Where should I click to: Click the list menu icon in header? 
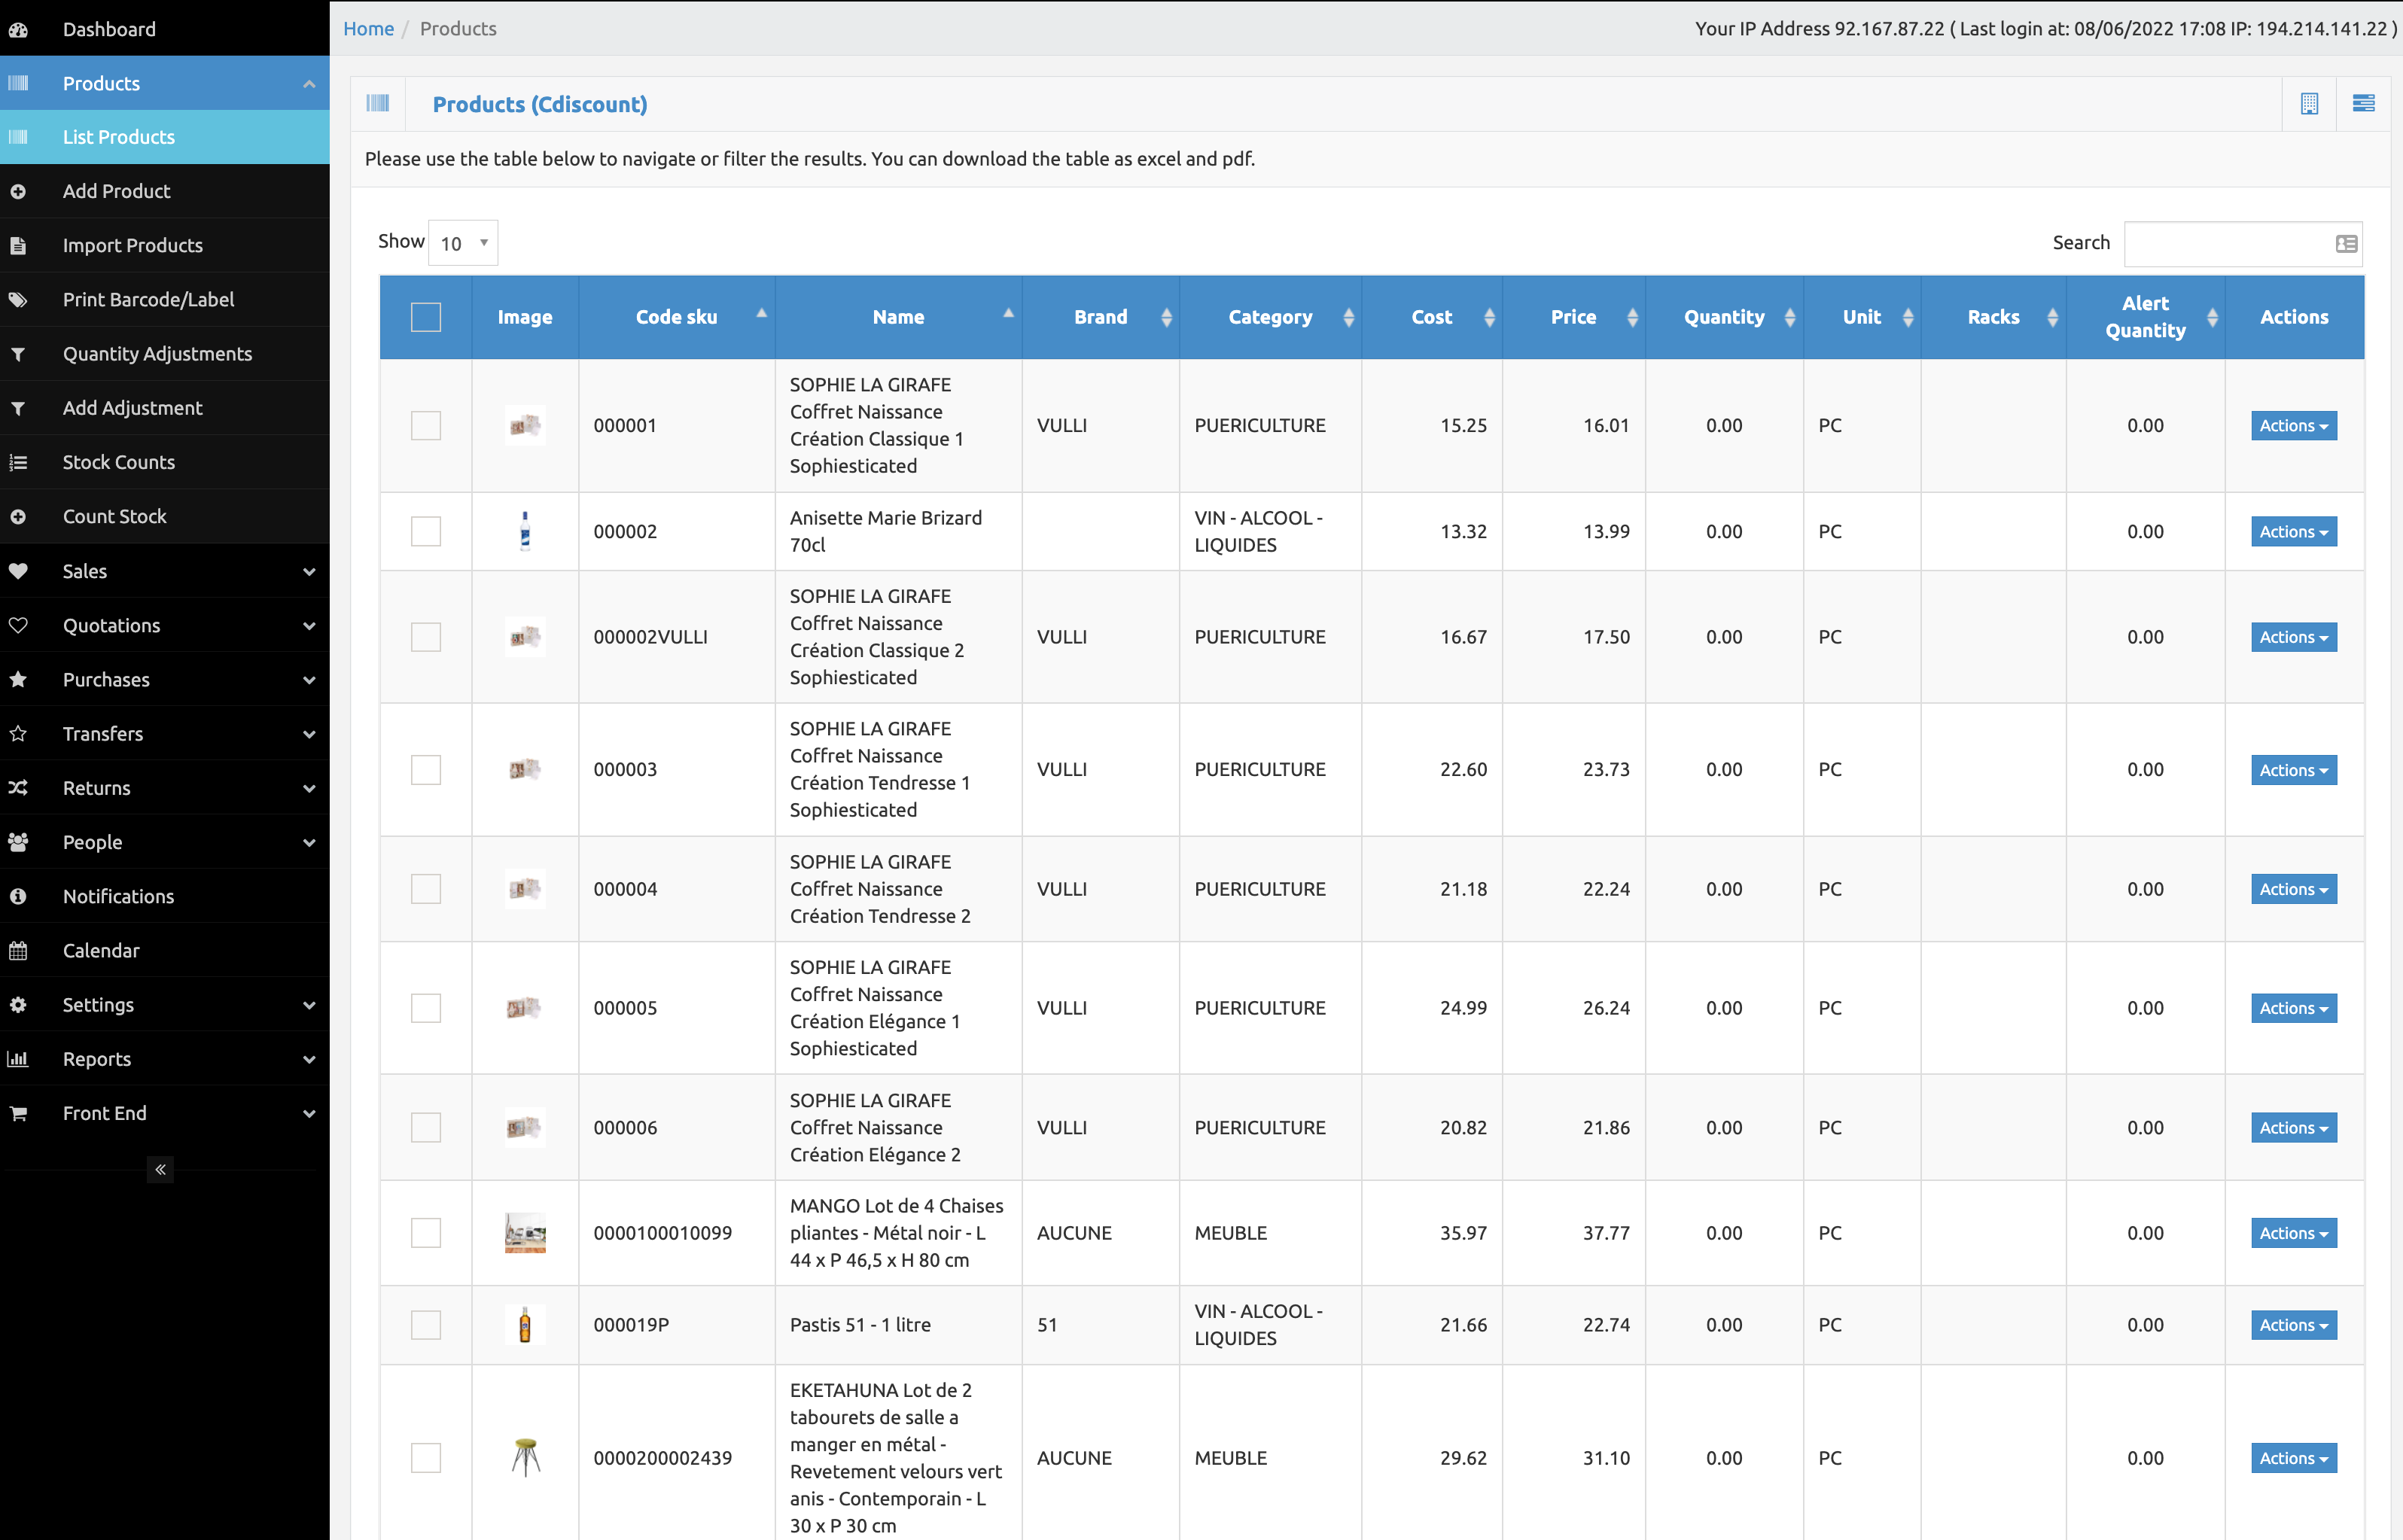[2363, 103]
